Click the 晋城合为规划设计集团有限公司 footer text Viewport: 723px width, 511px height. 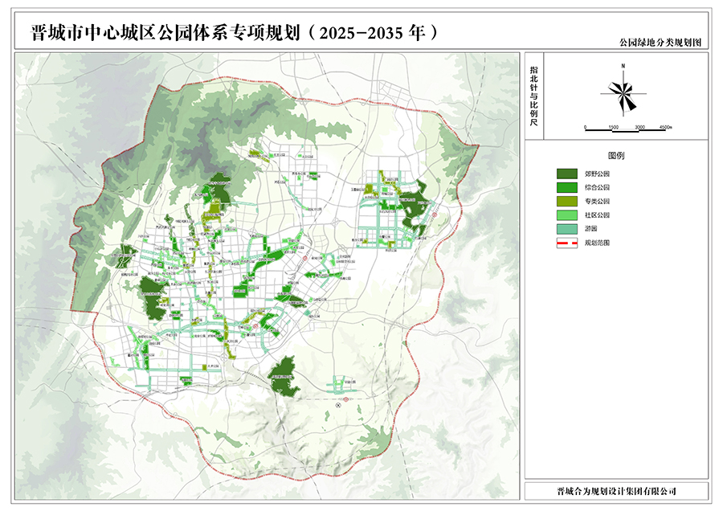tap(616, 490)
